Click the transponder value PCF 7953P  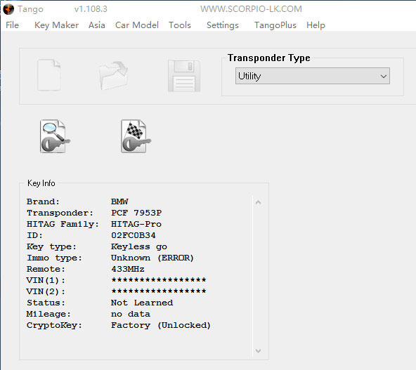point(136,213)
